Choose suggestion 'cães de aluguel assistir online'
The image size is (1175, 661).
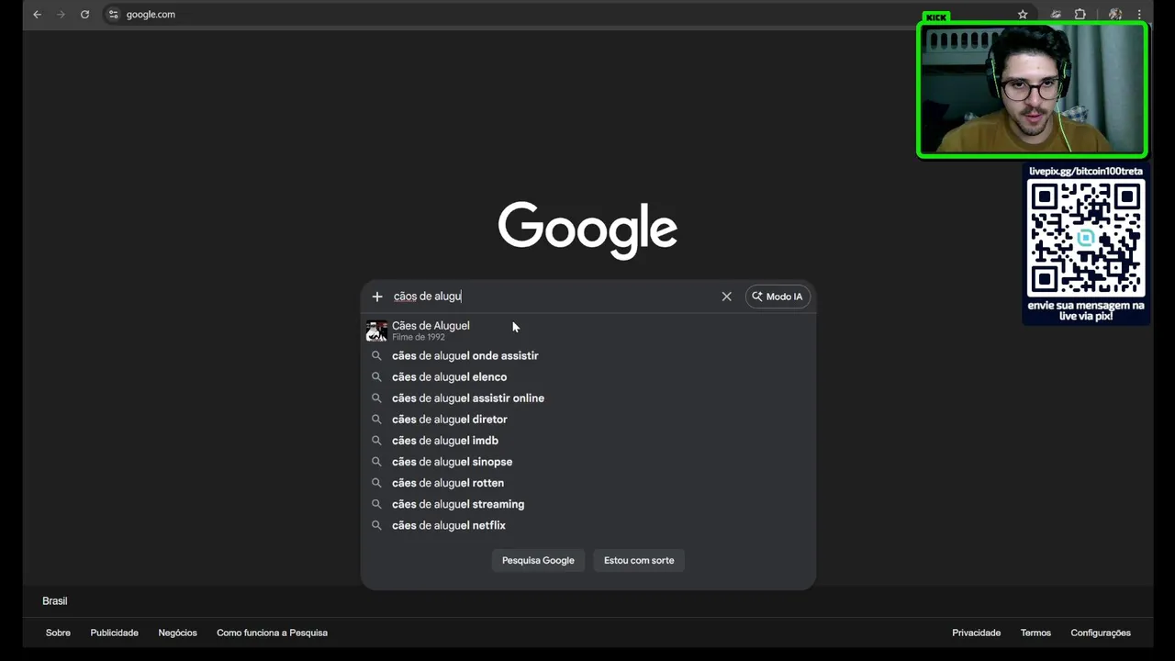point(587,398)
